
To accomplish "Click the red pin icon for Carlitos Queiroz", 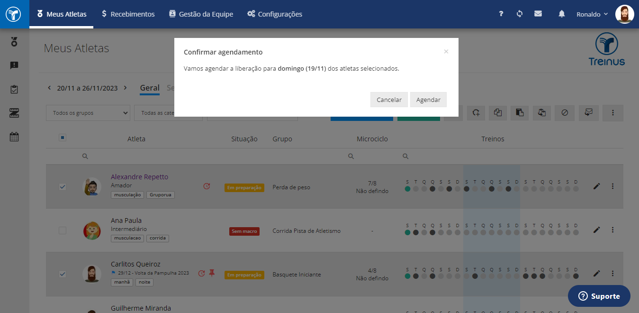I will 212,273.
